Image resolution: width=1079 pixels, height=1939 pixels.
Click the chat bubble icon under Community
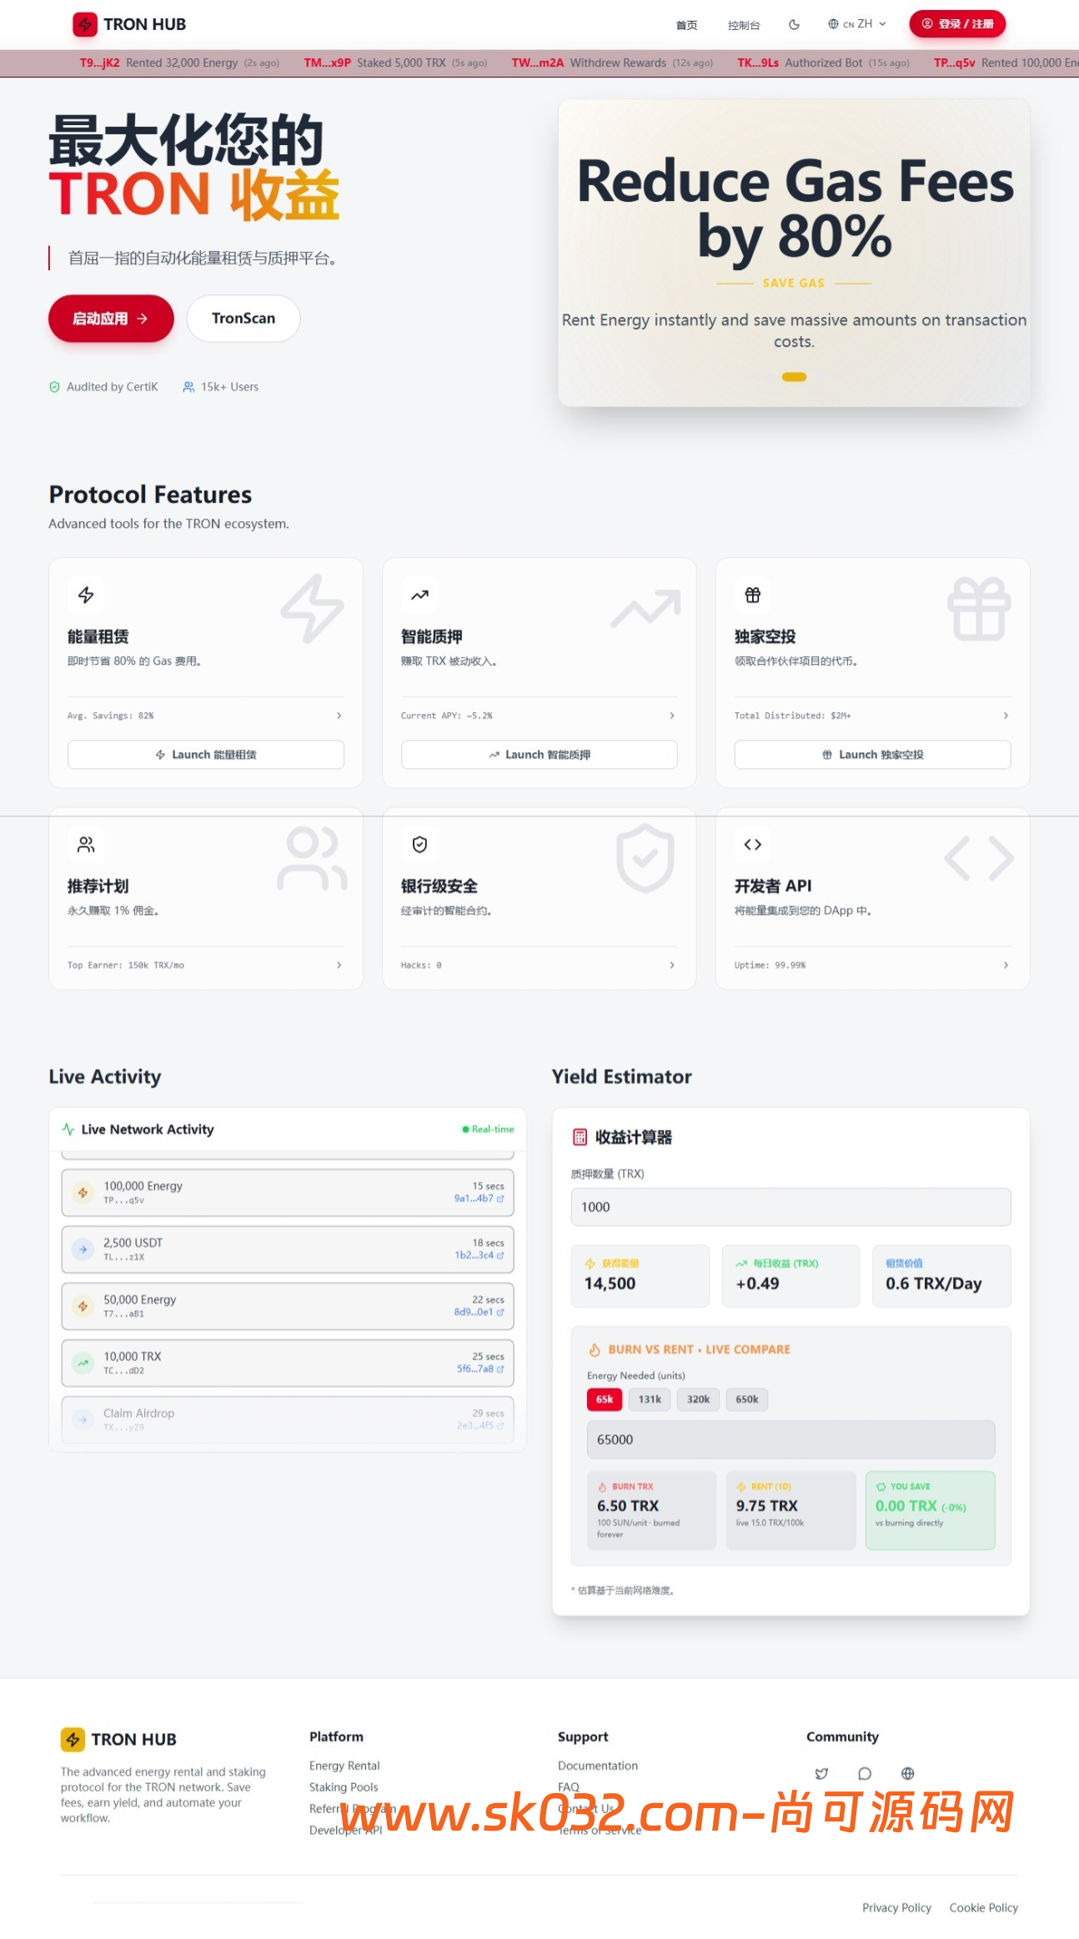[865, 1774]
